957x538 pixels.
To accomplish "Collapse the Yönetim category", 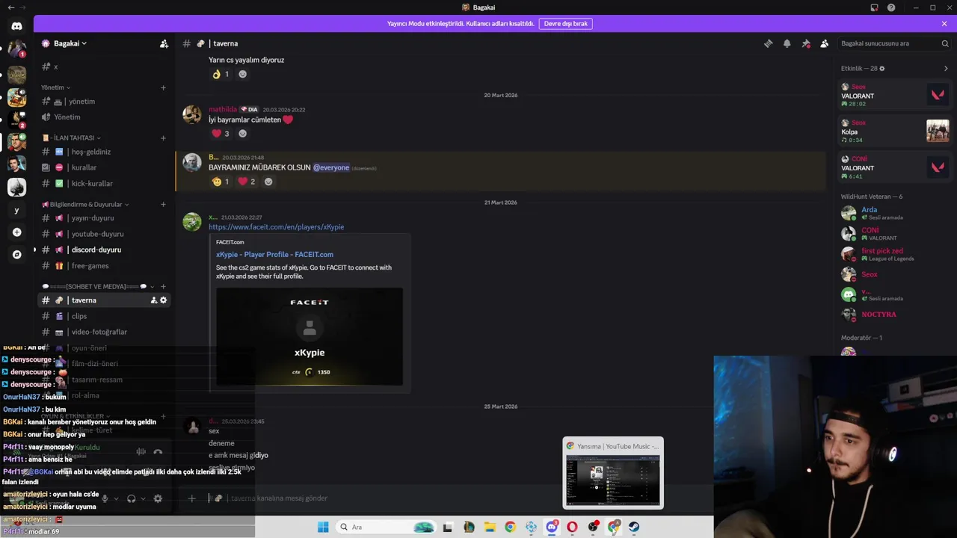I will click(56, 87).
